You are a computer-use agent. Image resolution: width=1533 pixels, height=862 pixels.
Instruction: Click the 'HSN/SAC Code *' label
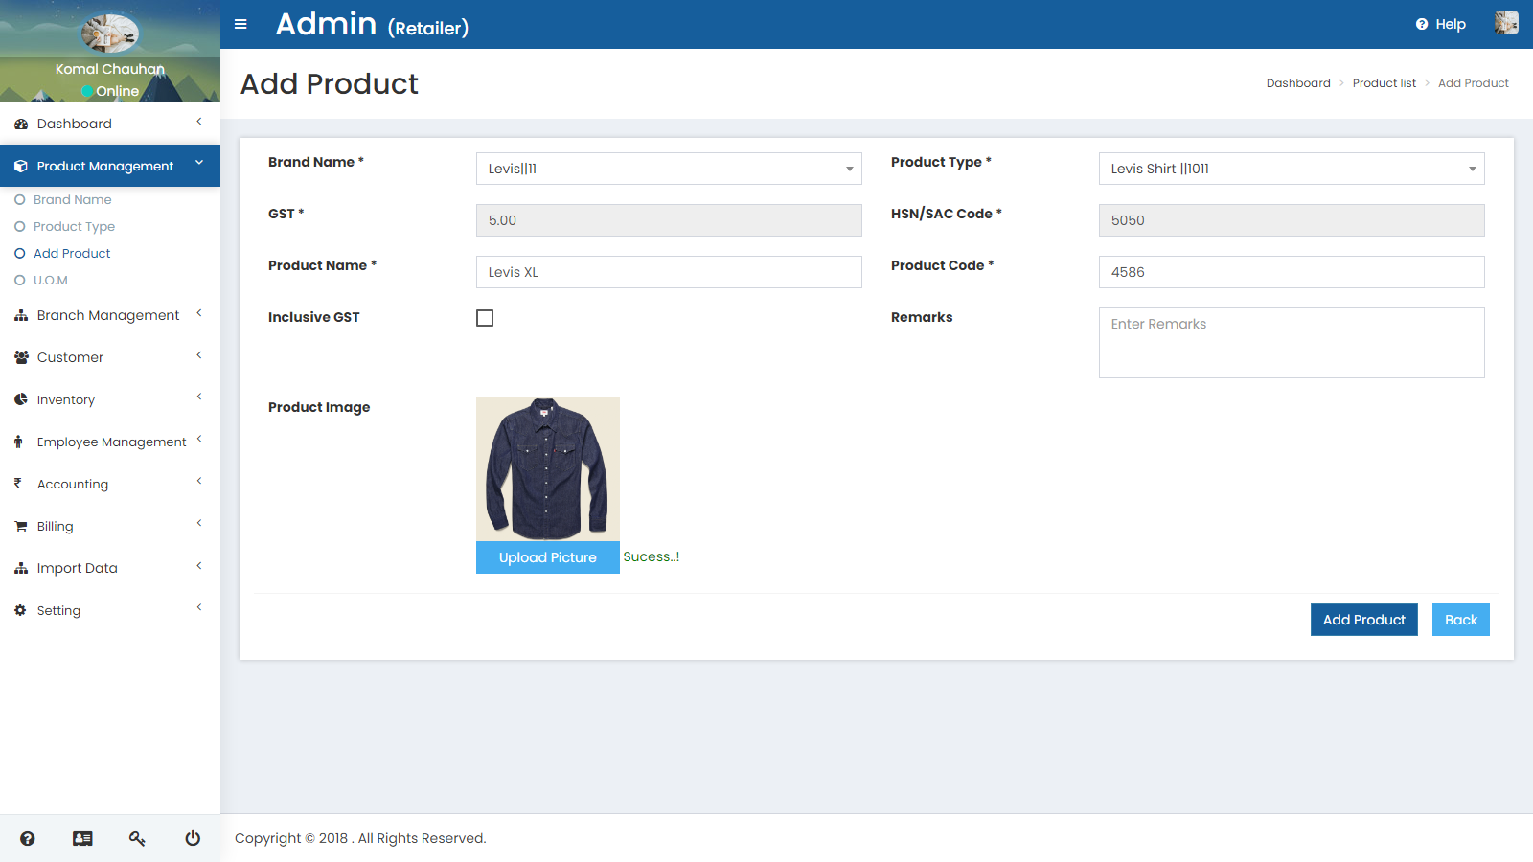point(947,214)
